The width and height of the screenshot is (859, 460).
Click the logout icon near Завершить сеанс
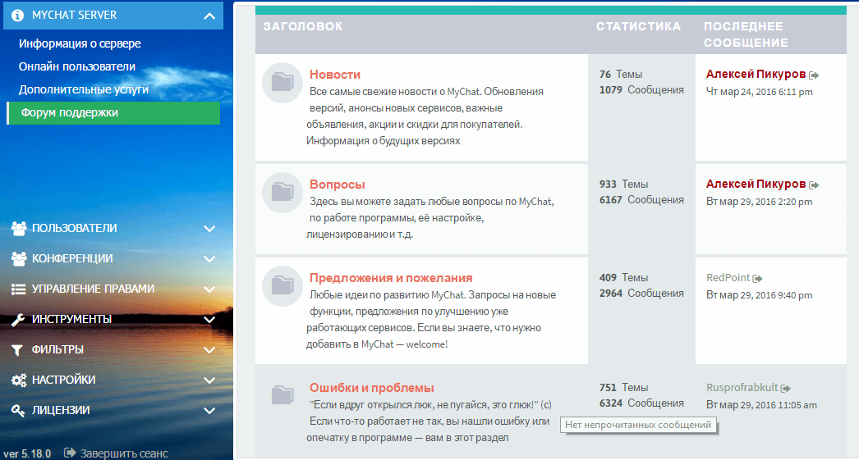point(70,453)
